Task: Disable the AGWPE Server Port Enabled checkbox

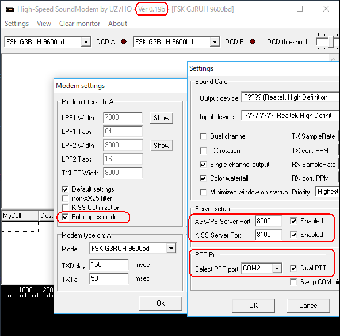Action: (x=293, y=221)
